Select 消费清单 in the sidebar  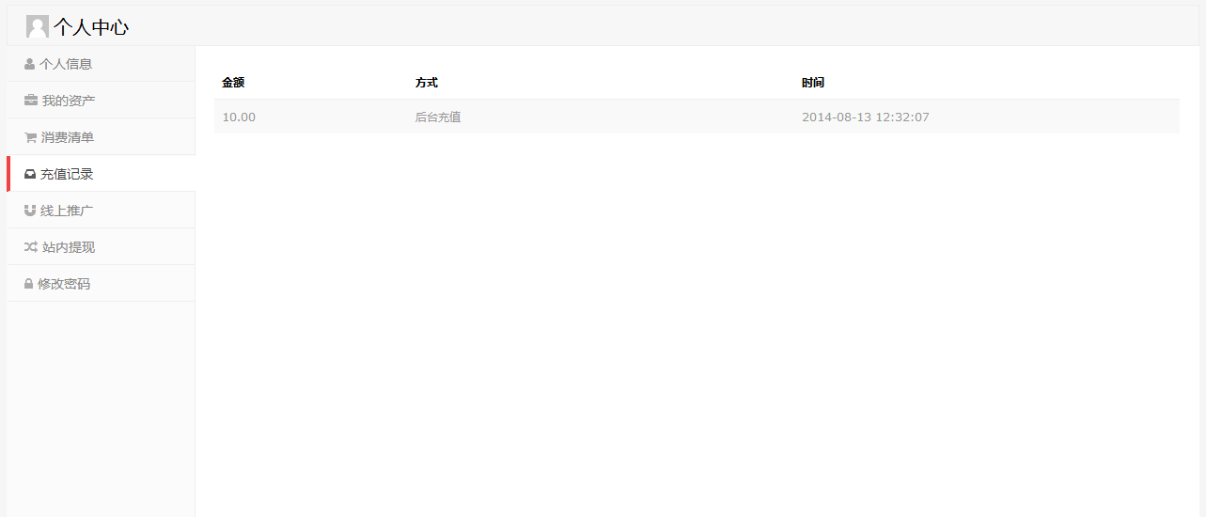coord(68,137)
